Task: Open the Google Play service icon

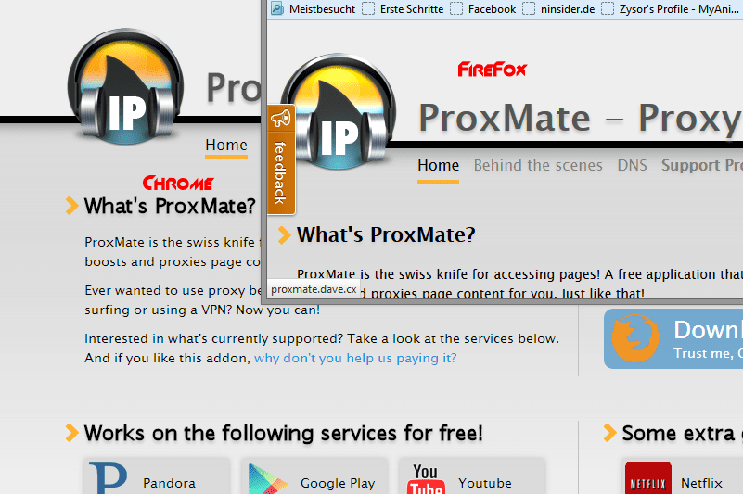Action: (268, 479)
